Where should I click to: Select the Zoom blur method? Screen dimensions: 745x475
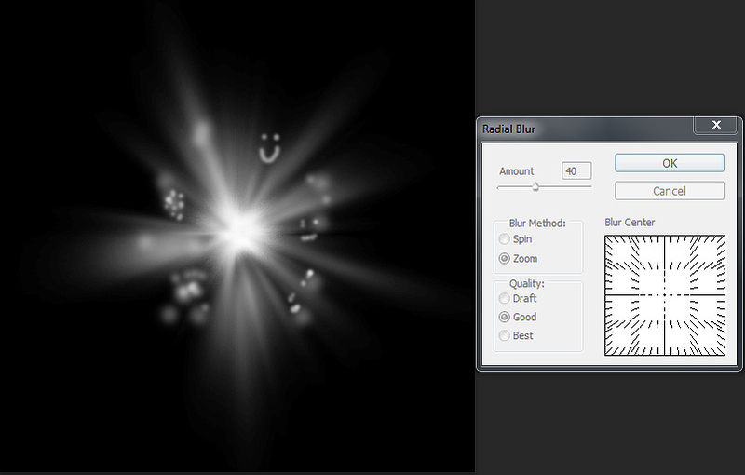(x=504, y=258)
